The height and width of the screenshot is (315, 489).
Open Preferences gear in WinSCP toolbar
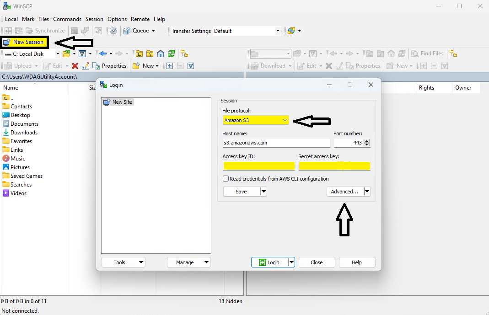click(x=113, y=31)
